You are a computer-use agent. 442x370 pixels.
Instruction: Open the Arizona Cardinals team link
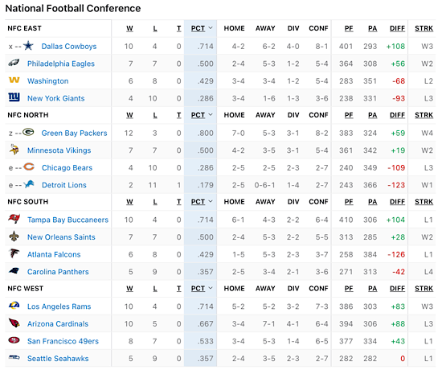coord(58,323)
